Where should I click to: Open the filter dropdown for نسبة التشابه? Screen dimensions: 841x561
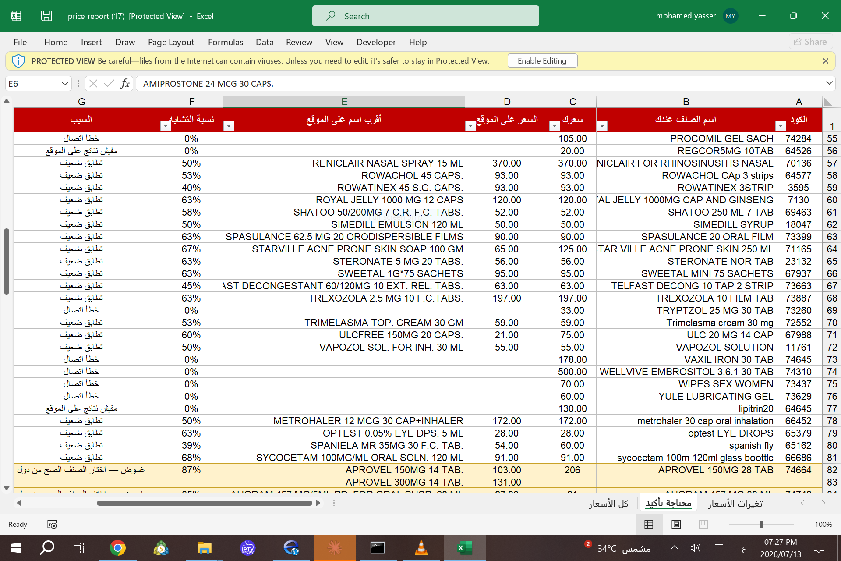[166, 126]
